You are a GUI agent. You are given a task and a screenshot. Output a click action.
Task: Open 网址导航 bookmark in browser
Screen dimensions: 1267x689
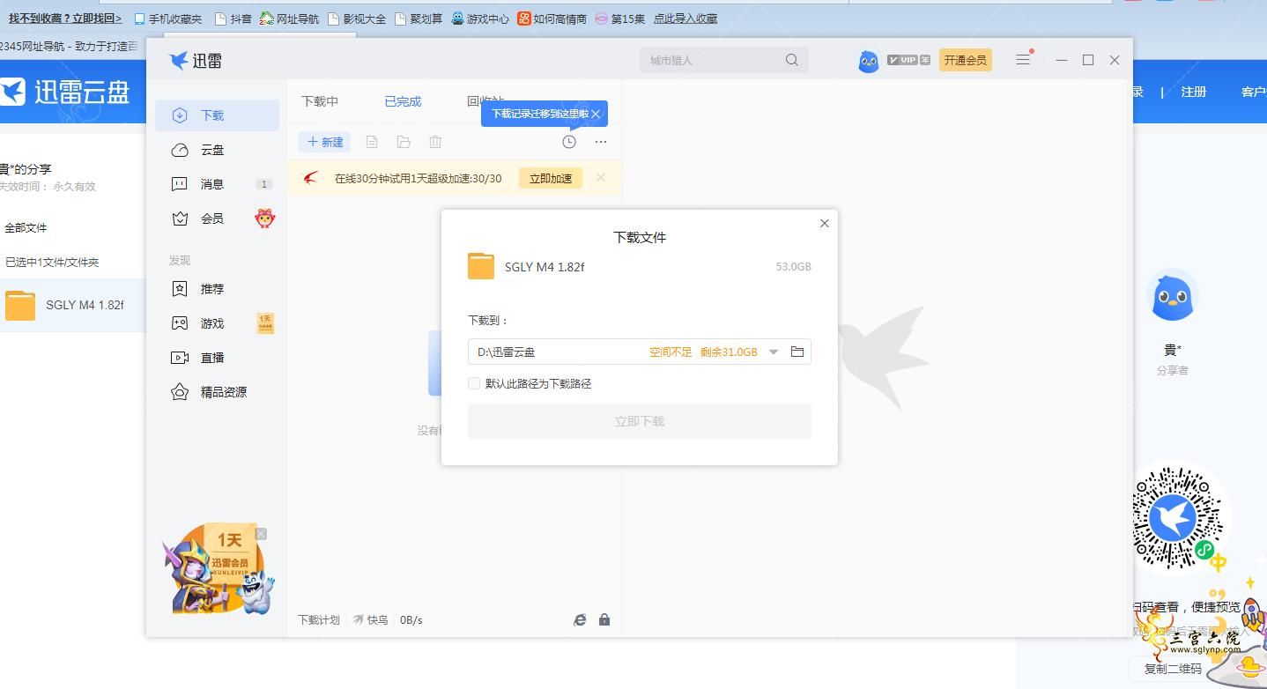point(290,19)
